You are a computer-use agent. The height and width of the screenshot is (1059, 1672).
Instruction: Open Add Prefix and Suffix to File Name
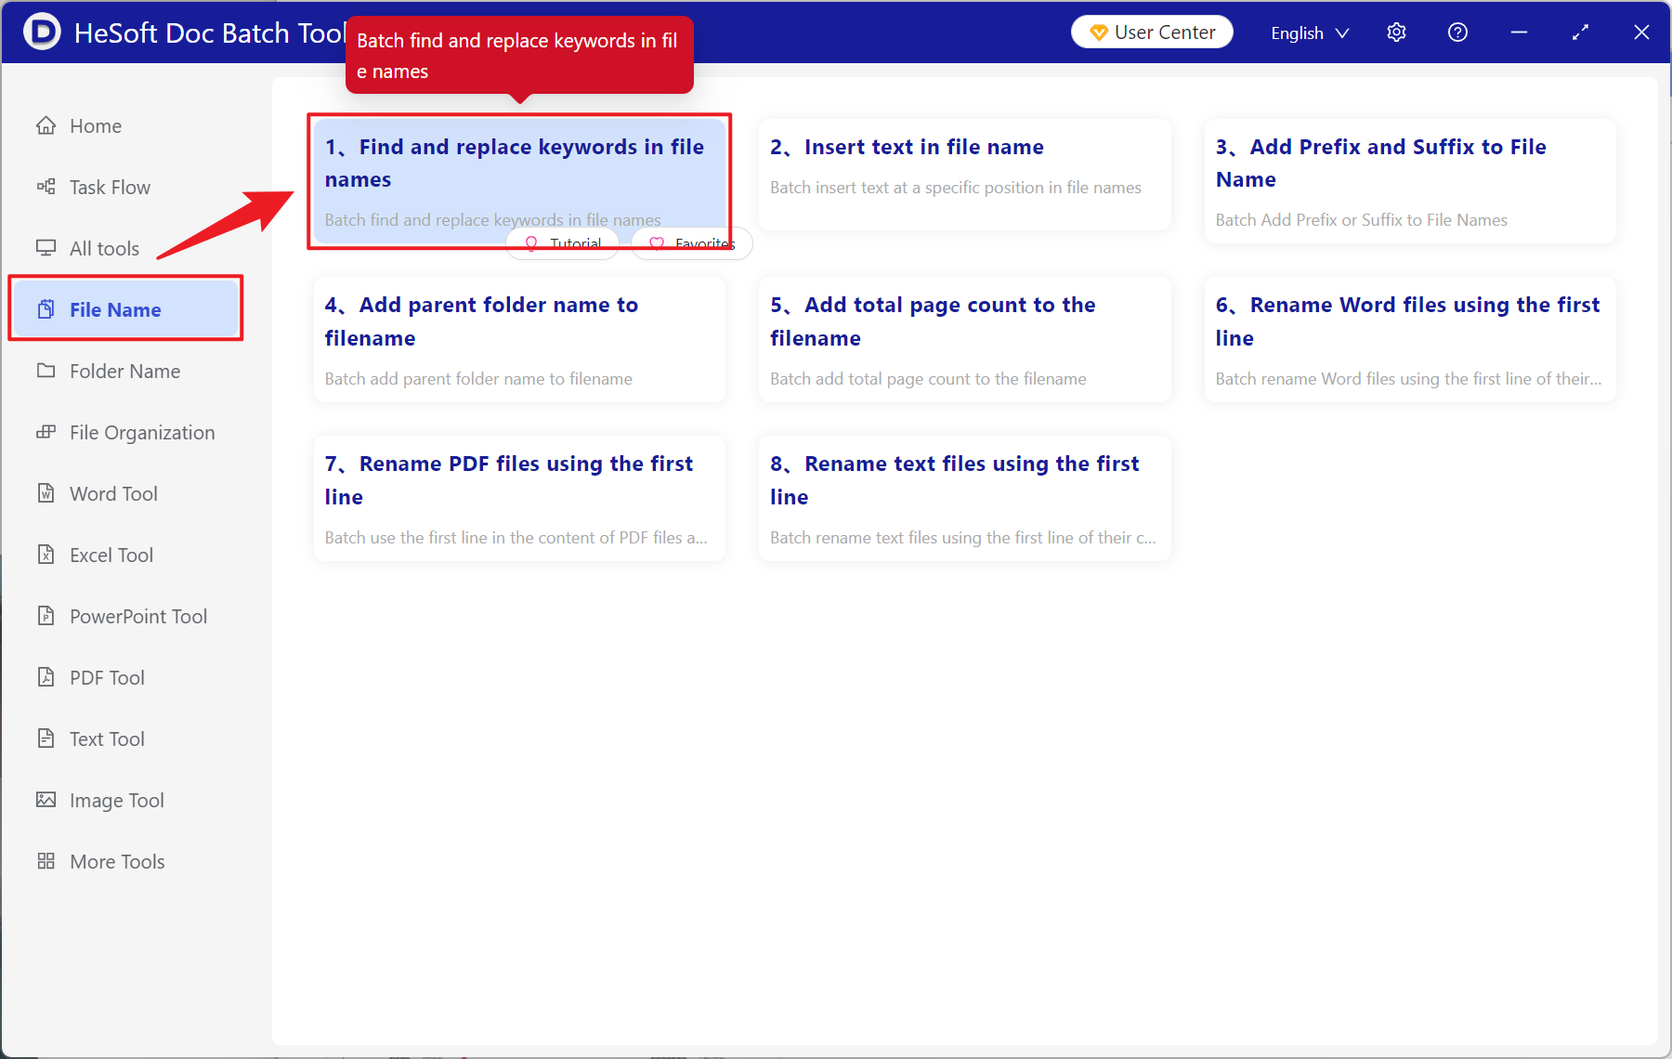pos(1410,181)
